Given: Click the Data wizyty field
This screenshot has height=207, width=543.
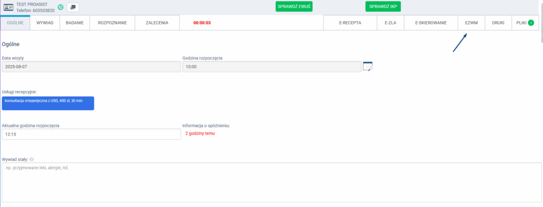Looking at the screenshot, I should point(91,67).
